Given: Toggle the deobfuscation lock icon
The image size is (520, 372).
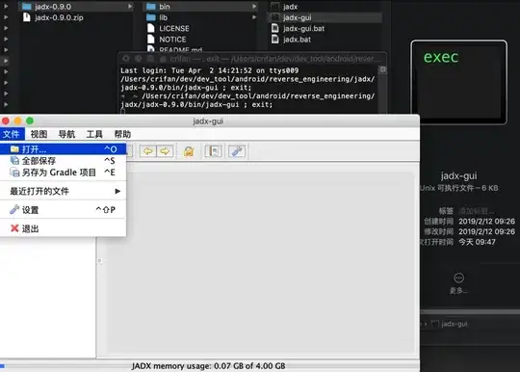Looking at the screenshot, I should pos(189,151).
